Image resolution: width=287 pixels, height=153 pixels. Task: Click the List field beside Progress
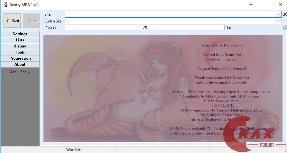pyautogui.click(x=258, y=28)
